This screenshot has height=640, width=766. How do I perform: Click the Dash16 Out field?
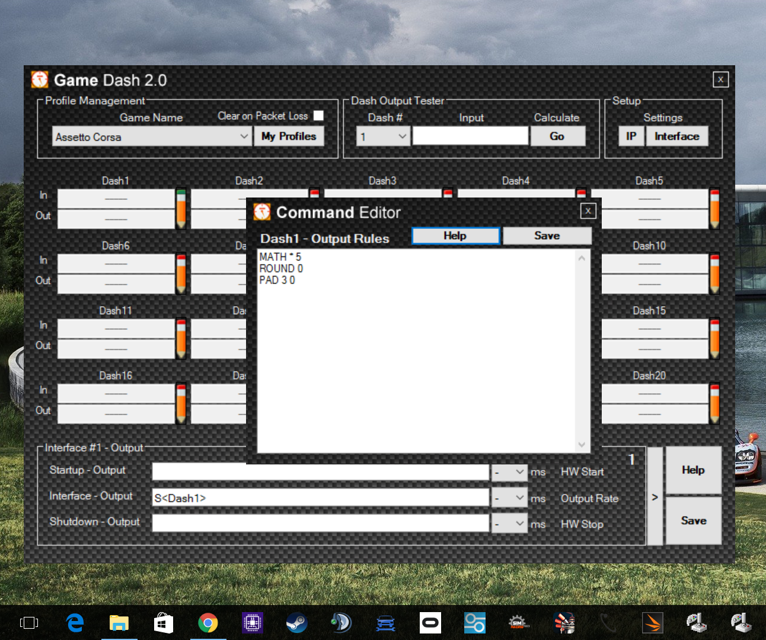tap(116, 413)
